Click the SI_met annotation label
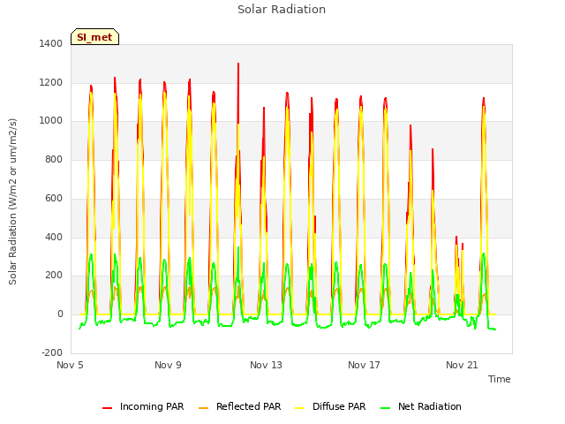Viewport: 565px width, 424px height. click(x=94, y=37)
